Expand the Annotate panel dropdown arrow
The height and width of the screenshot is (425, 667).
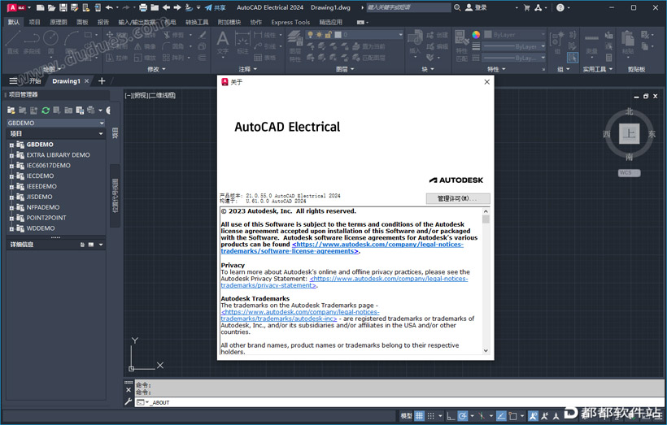pyautogui.click(x=255, y=69)
